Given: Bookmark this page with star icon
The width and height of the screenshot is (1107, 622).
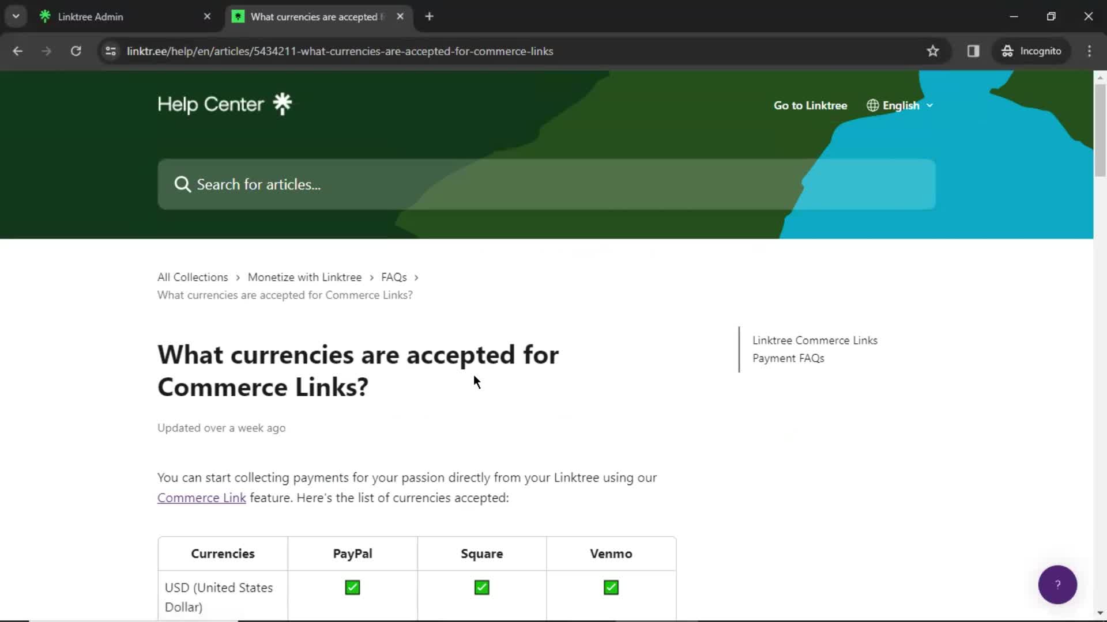Looking at the screenshot, I should click(933, 51).
